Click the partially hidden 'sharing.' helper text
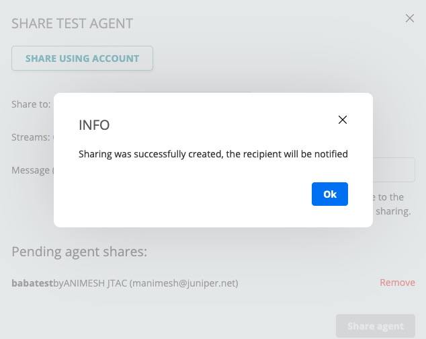426x339 pixels. [x=393, y=211]
